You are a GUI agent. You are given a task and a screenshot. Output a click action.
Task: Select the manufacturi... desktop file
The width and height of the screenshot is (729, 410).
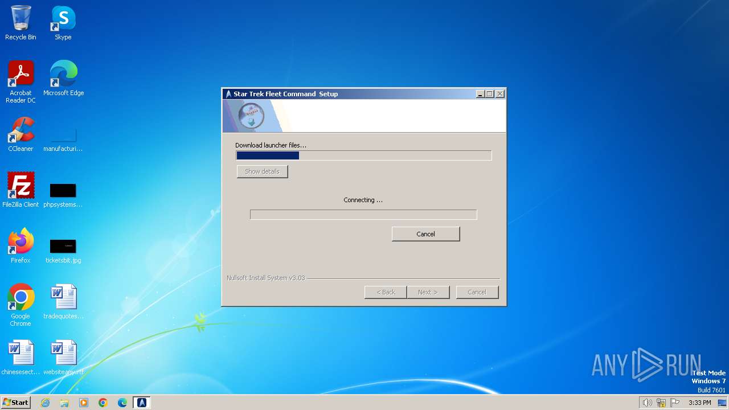point(63,138)
